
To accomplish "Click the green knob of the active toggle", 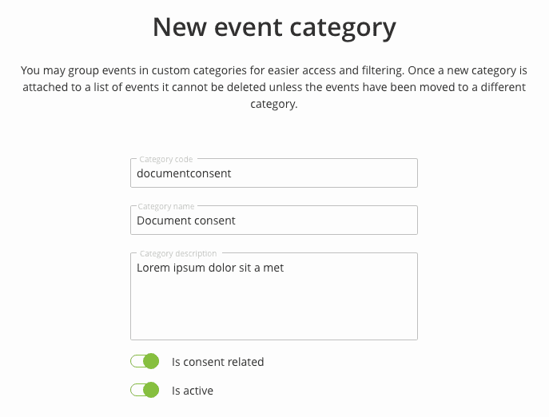I will point(151,391).
